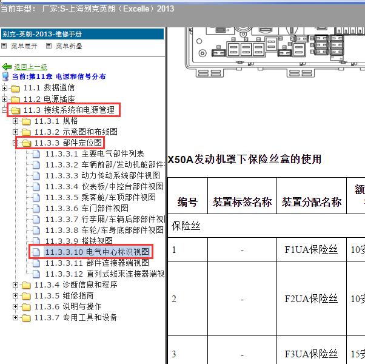Expand the 11.3.5 维修指南 node
Image resolution: width=365 pixels, height=364 pixels.
tap(15, 295)
